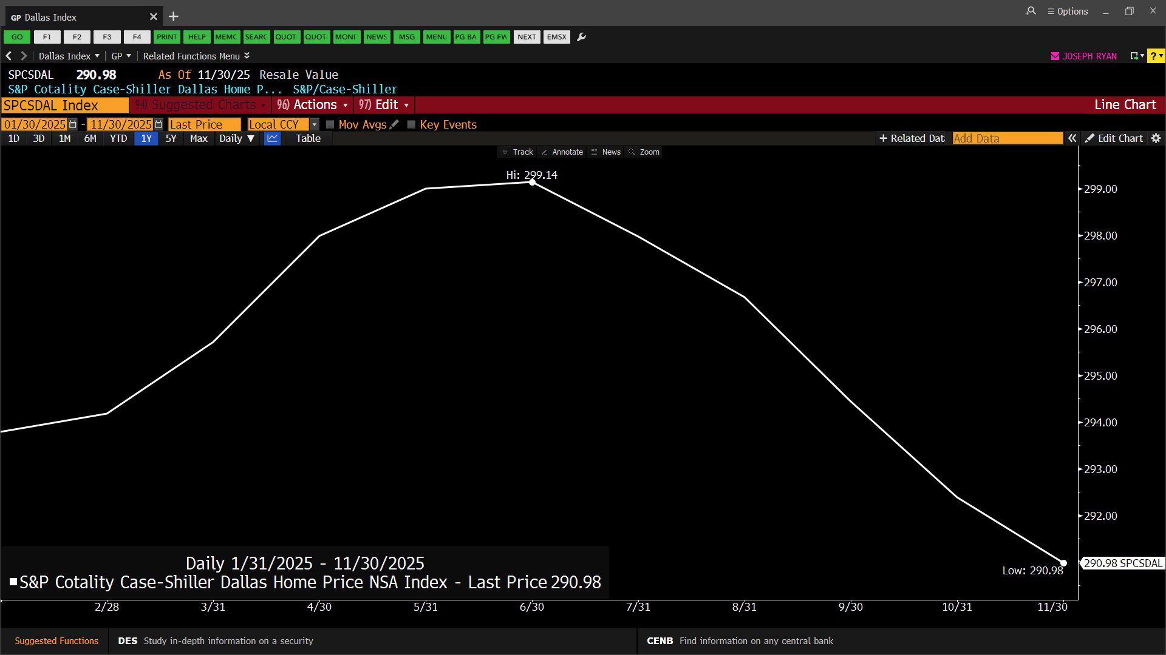Toggle the Track crosshair option
The width and height of the screenshot is (1166, 655).
tap(517, 152)
